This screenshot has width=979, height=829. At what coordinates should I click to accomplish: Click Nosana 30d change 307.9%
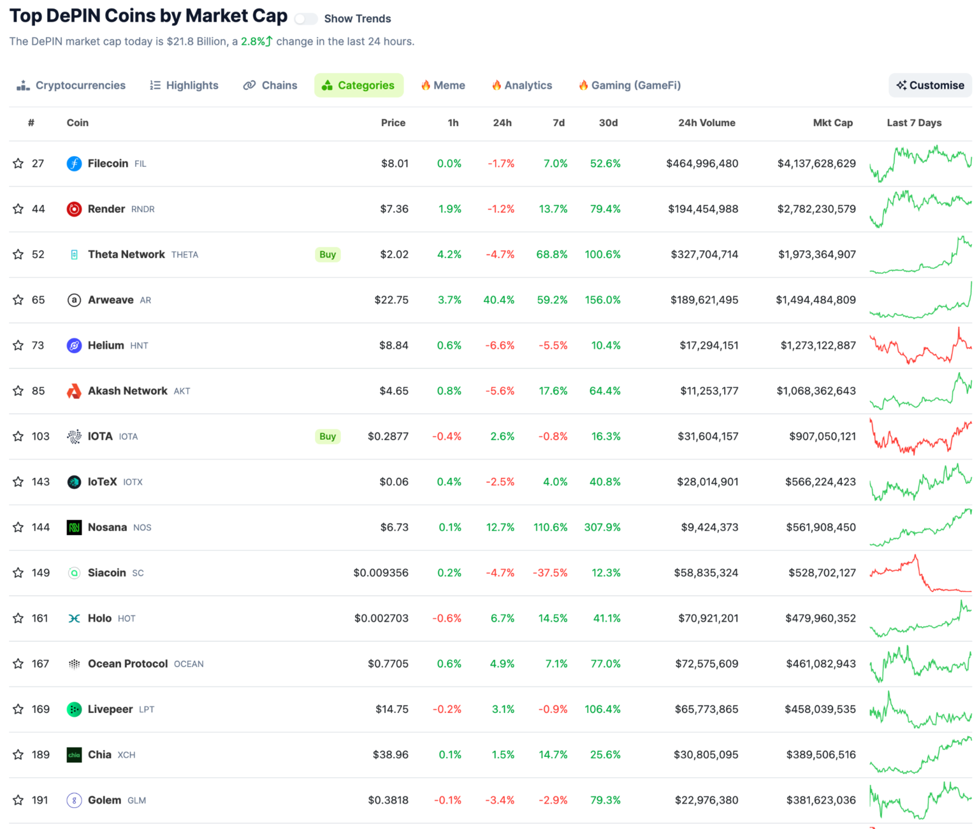point(602,527)
